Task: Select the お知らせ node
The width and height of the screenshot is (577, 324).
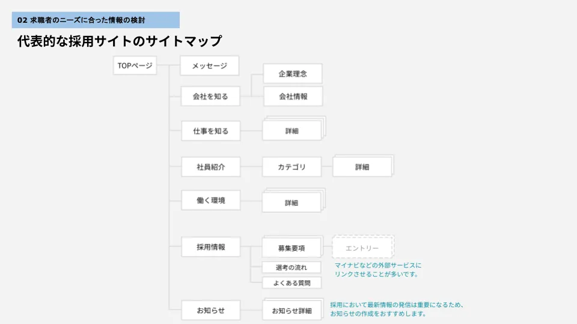Action: click(210, 310)
